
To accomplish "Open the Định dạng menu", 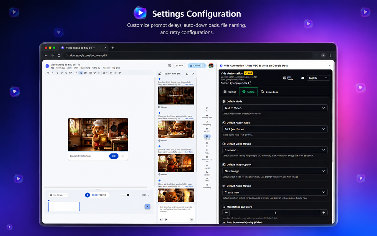I will [x=85, y=68].
